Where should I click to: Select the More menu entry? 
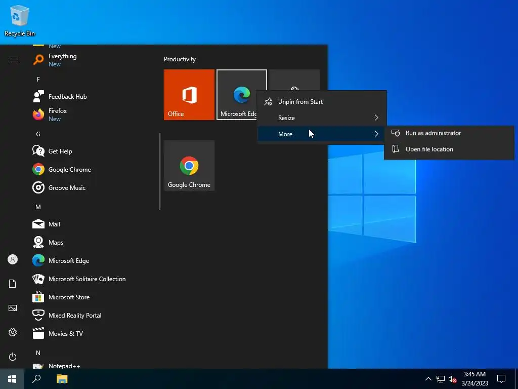322,134
